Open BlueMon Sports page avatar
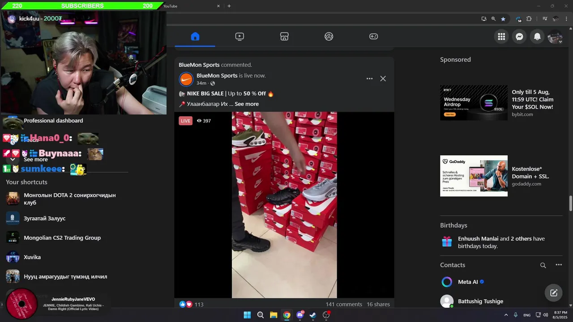 point(186,79)
